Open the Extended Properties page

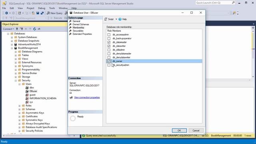[82, 34]
